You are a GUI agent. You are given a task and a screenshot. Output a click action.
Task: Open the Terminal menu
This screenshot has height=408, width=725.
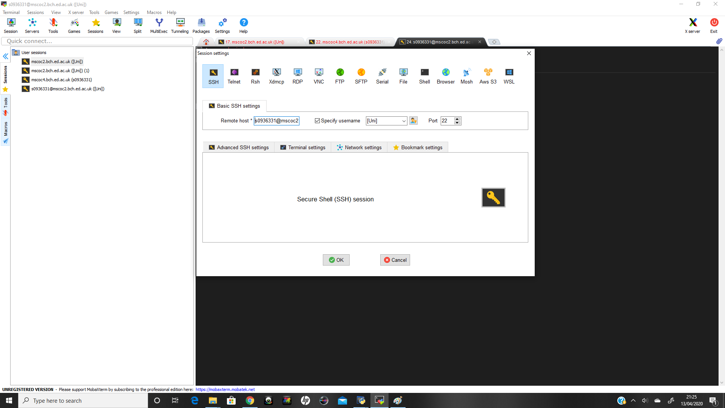pos(11,12)
